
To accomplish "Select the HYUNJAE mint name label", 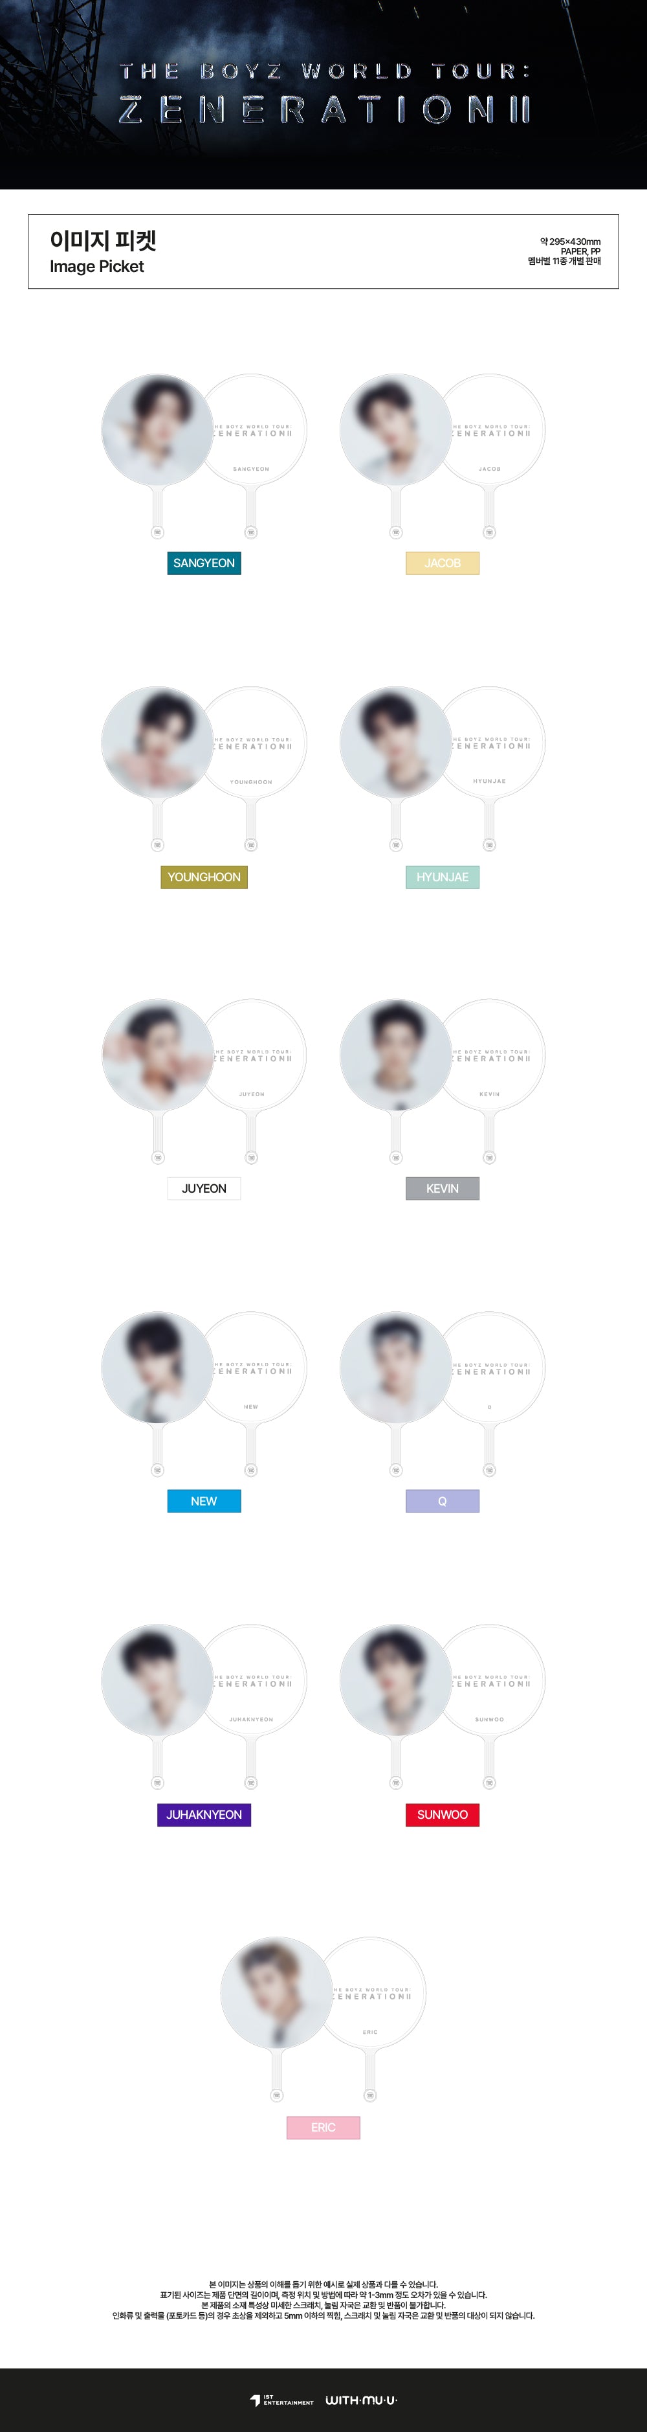I will point(443,877).
